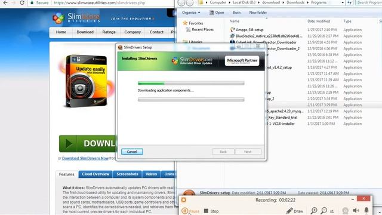Click the upper installer progress bar
Viewport: 382px width, 215px height.
[191, 84]
